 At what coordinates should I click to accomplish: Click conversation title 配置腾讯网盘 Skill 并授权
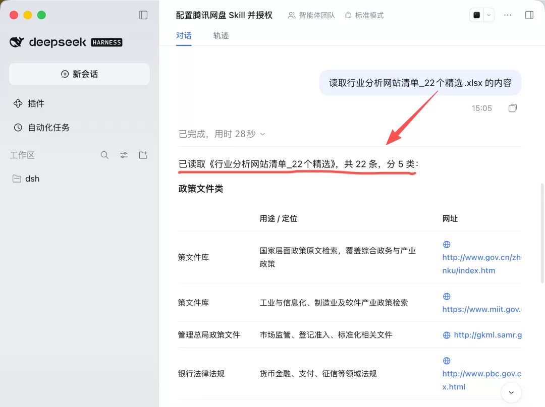tap(224, 15)
